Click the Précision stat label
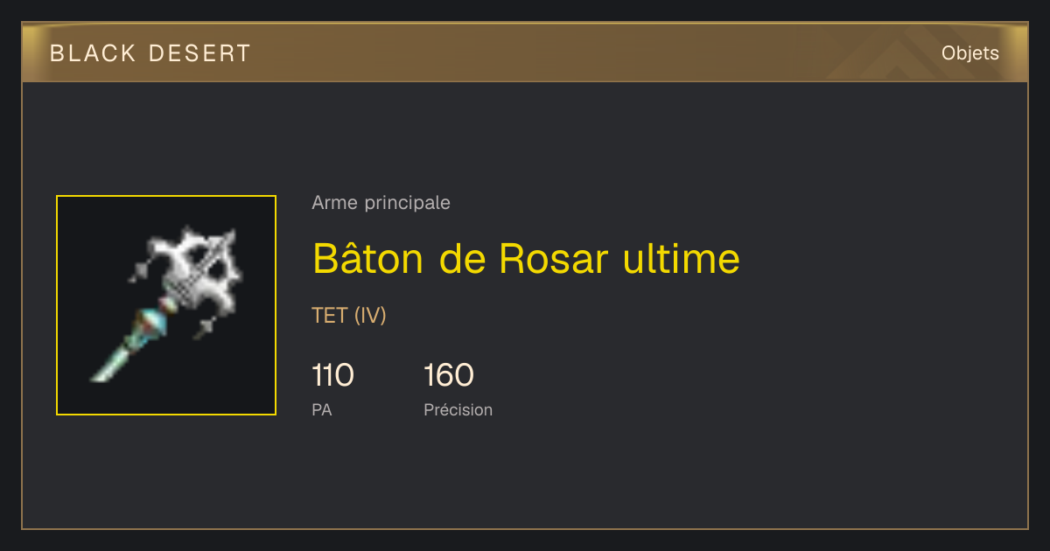 click(458, 409)
